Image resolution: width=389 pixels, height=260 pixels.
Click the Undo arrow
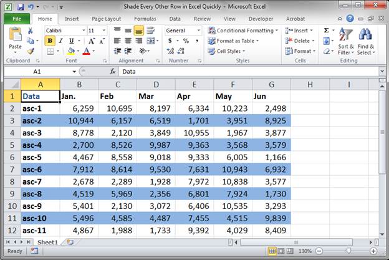click(x=31, y=7)
